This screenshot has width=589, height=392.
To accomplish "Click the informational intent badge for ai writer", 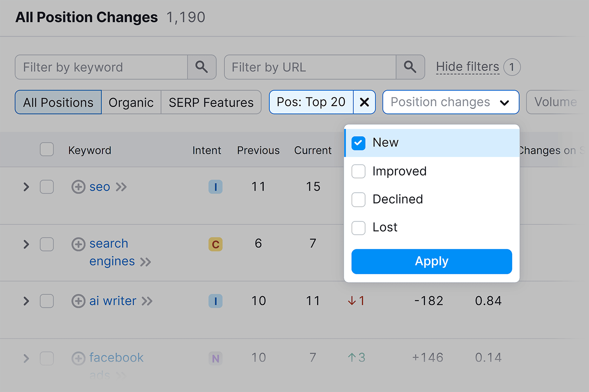I will click(x=216, y=301).
